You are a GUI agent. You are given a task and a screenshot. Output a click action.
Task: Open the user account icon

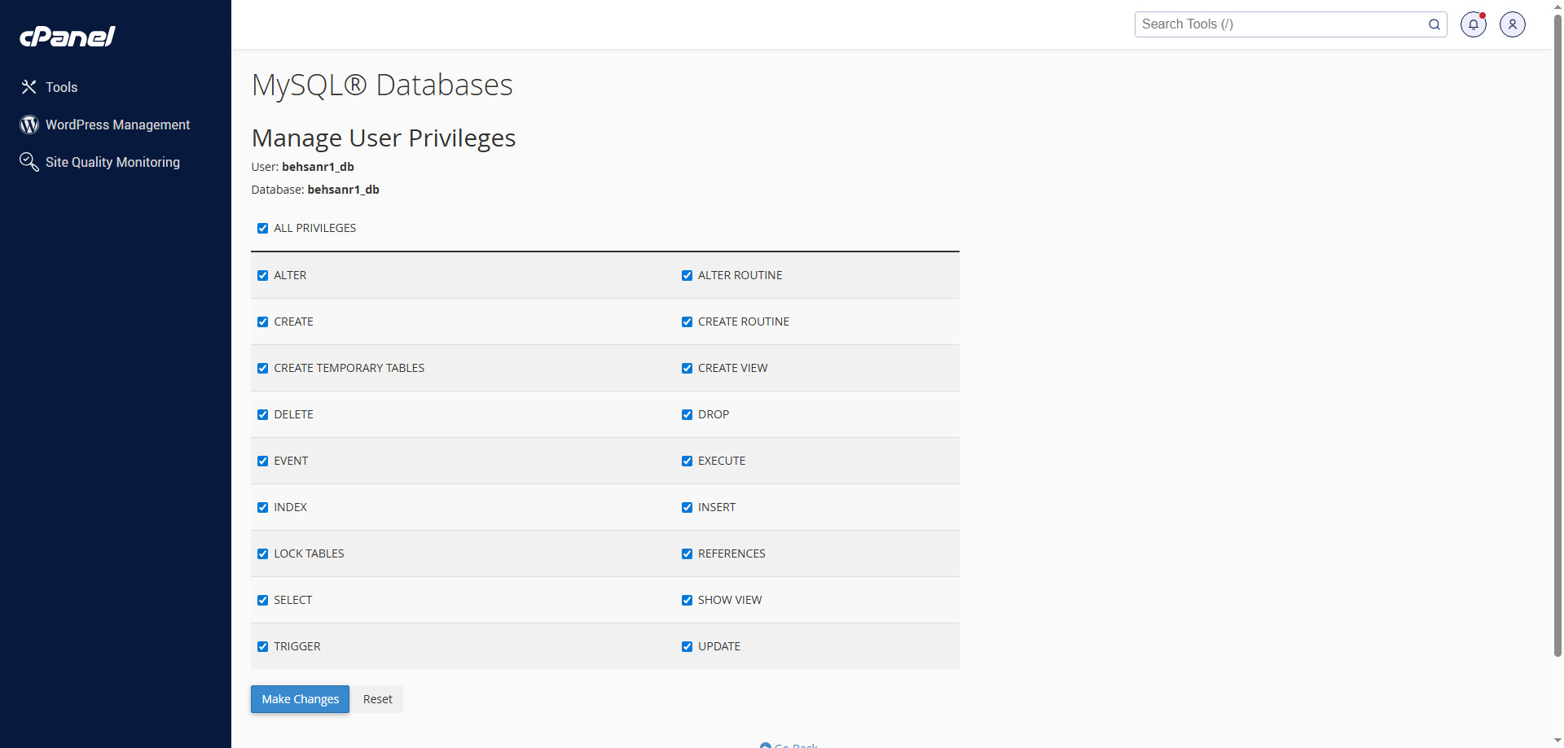[1512, 24]
